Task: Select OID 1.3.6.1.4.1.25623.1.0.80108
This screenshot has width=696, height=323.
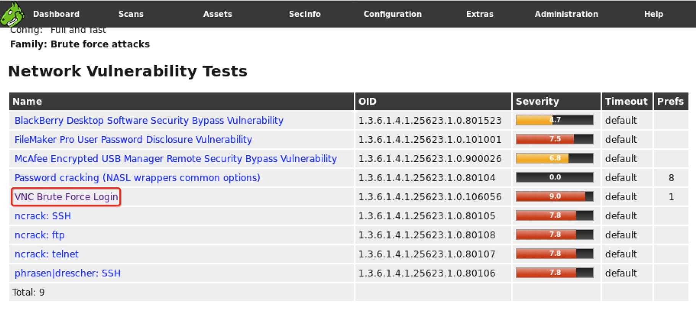Action: [427, 235]
